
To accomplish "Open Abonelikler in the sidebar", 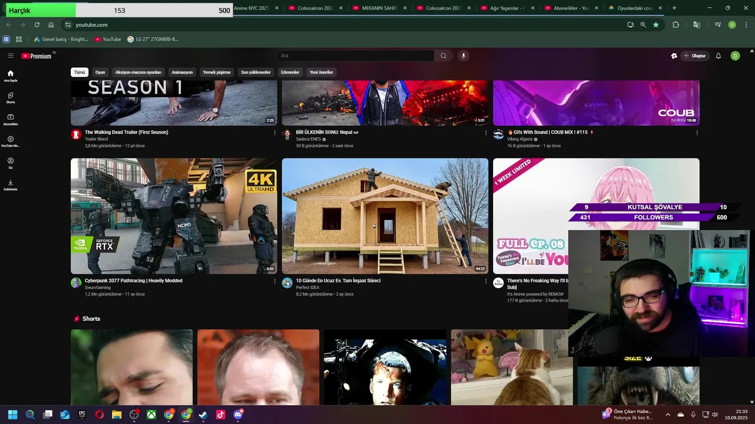I will click(x=11, y=120).
